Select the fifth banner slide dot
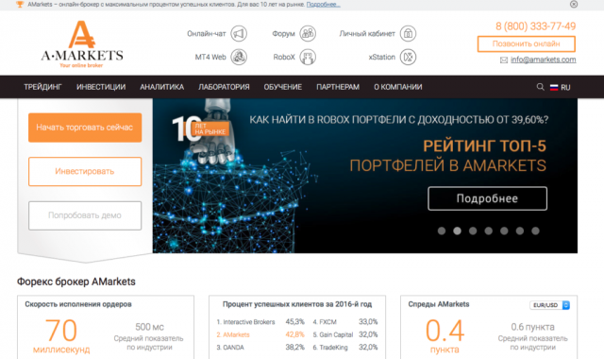 [x=504, y=231]
